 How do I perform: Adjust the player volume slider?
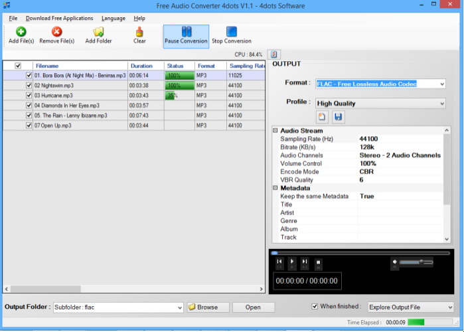[416, 262]
